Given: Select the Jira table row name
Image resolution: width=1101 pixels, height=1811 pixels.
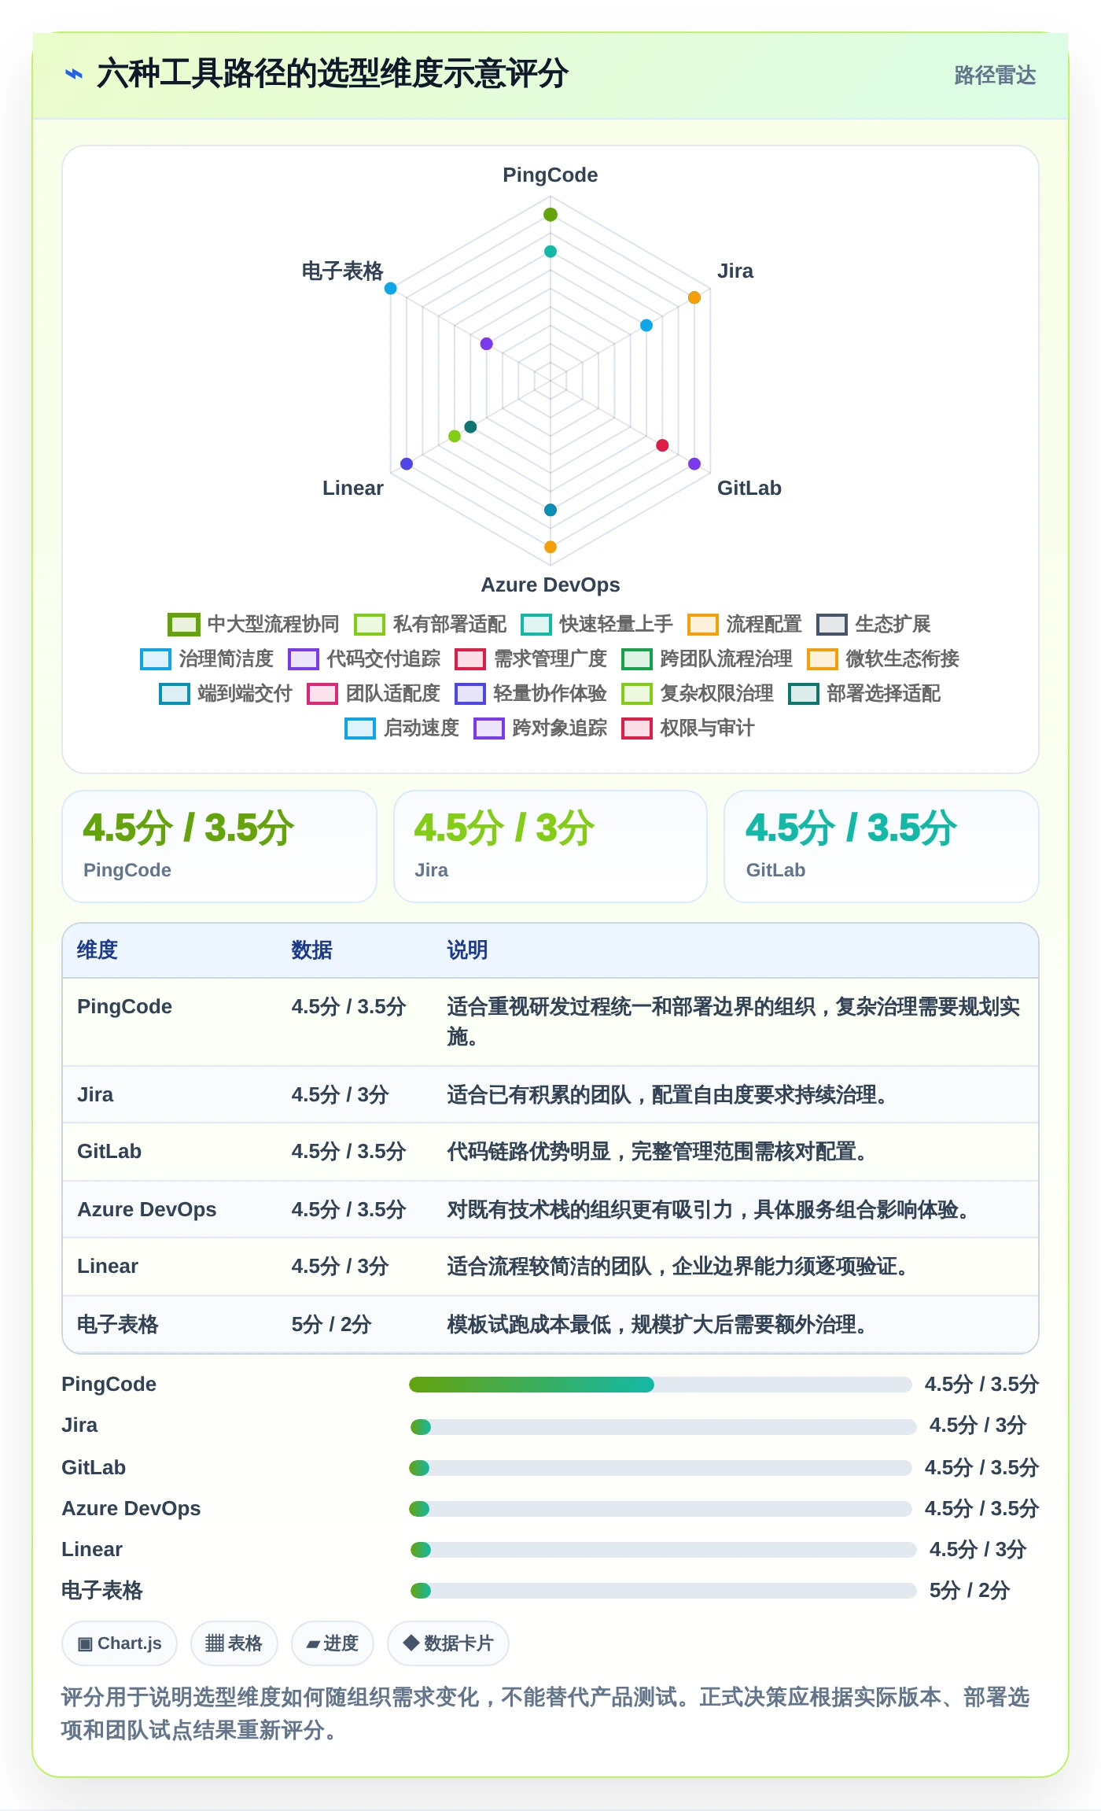Looking at the screenshot, I should (95, 1094).
